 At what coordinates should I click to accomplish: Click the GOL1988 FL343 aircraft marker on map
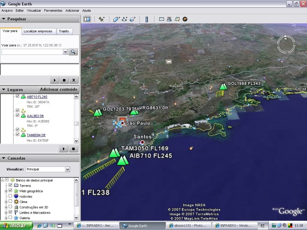(x=223, y=86)
